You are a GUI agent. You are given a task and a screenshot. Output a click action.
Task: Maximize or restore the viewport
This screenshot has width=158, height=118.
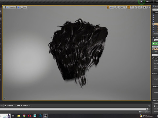[x=149, y=7]
